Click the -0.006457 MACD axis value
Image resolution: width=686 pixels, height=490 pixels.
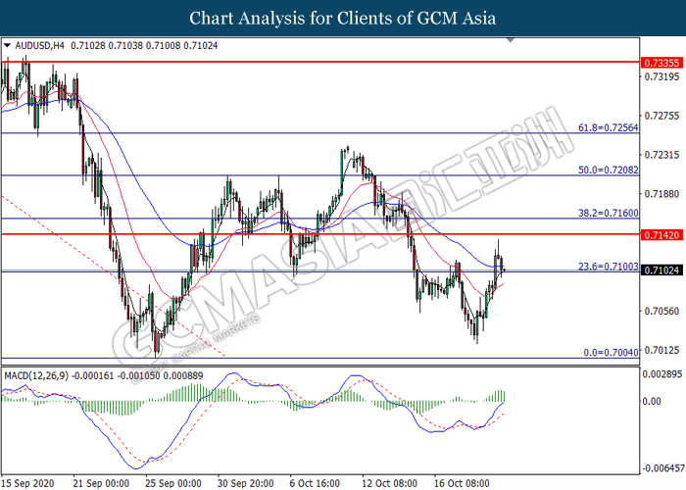662,468
